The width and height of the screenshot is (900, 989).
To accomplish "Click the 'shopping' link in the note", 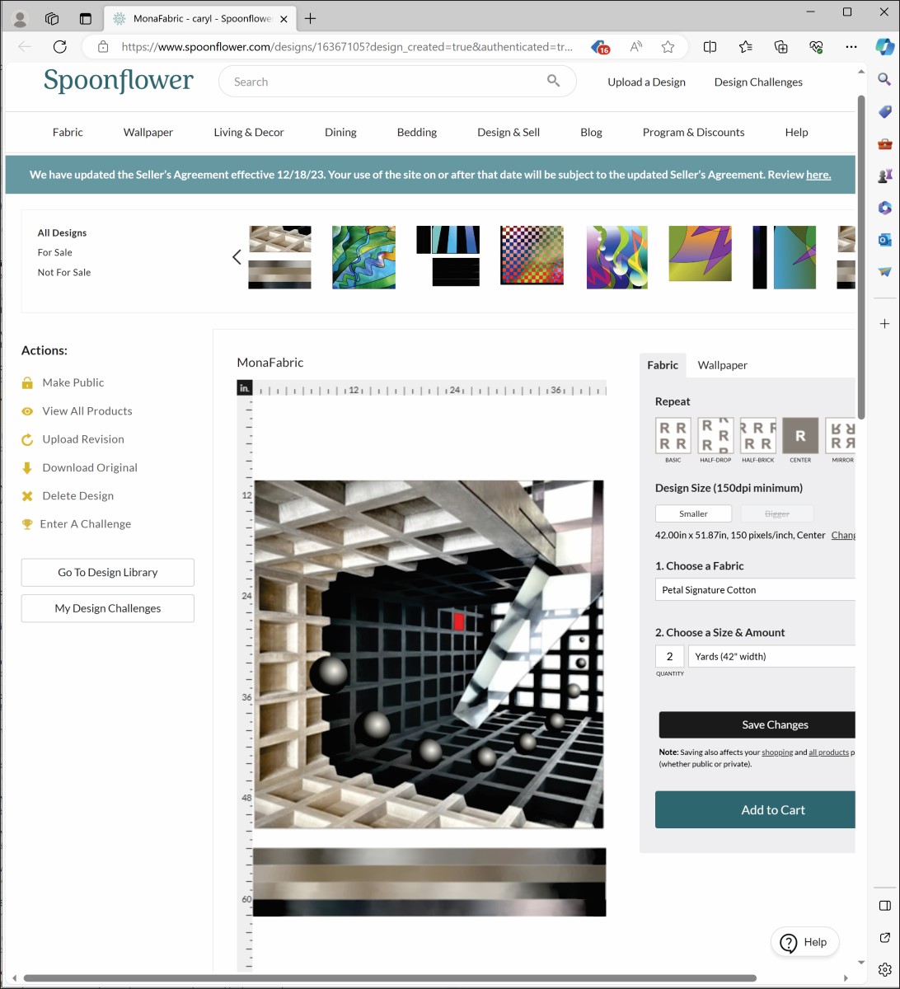I will [777, 752].
